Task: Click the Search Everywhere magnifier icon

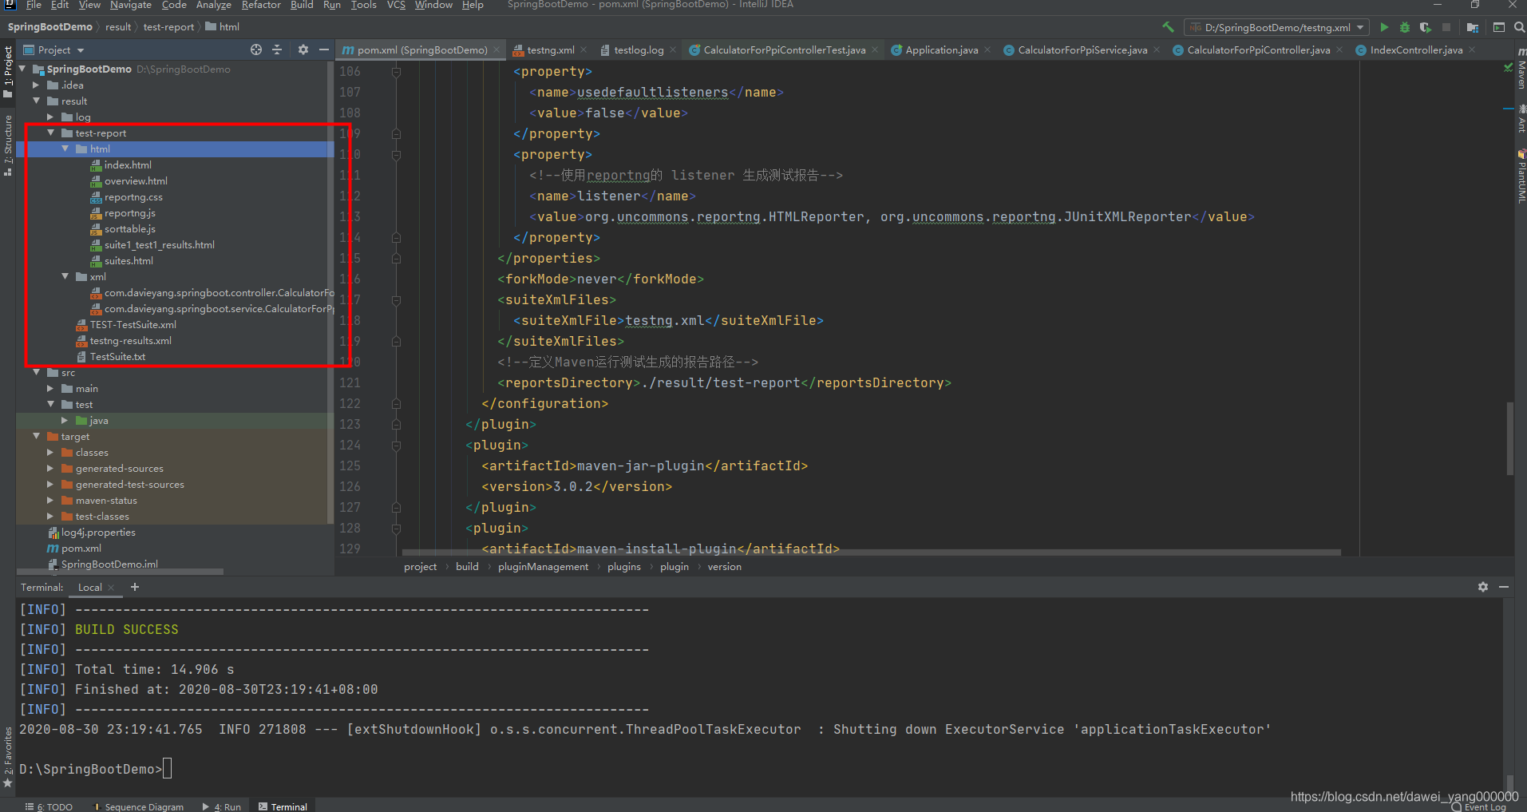Action: 1520,27
